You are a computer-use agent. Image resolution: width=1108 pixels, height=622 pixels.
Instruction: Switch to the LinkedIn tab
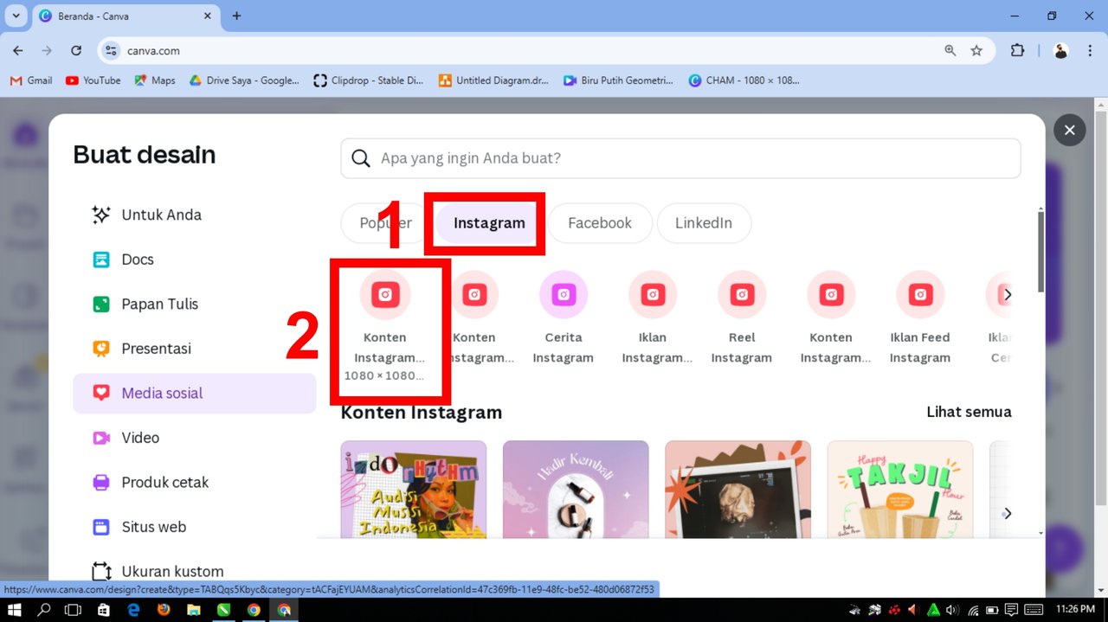704,223
